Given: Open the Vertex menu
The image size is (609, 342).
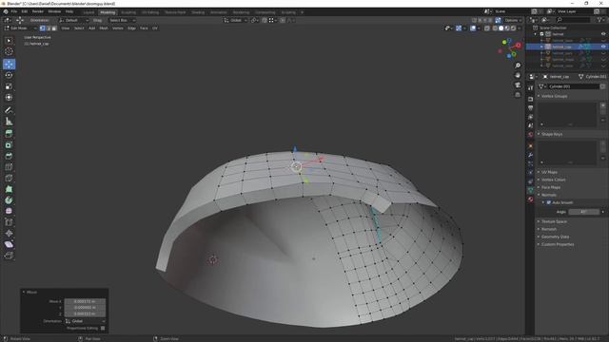Looking at the screenshot, I should point(118,28).
